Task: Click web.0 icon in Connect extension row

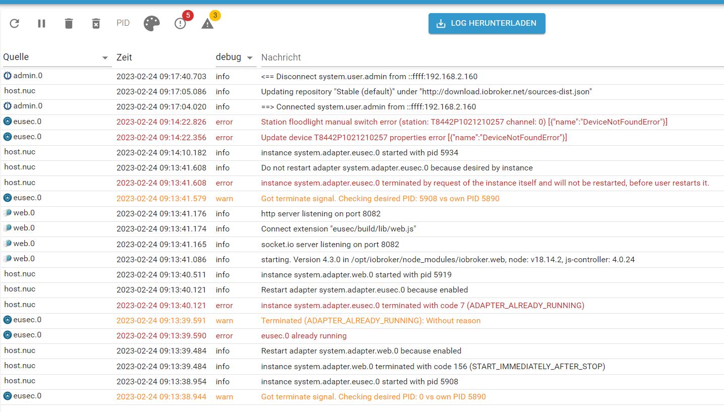Action: pyautogui.click(x=8, y=228)
